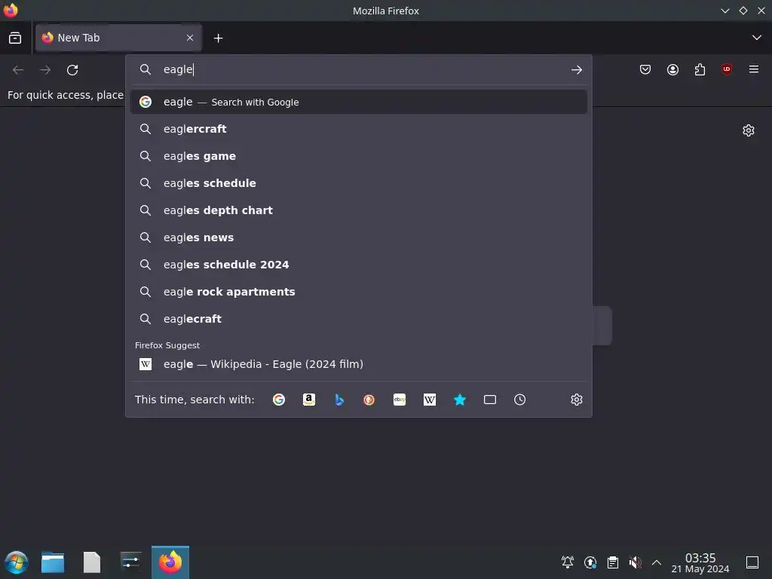Search this time with eBay icon
This screenshot has width=772, height=579.
pyautogui.click(x=400, y=400)
